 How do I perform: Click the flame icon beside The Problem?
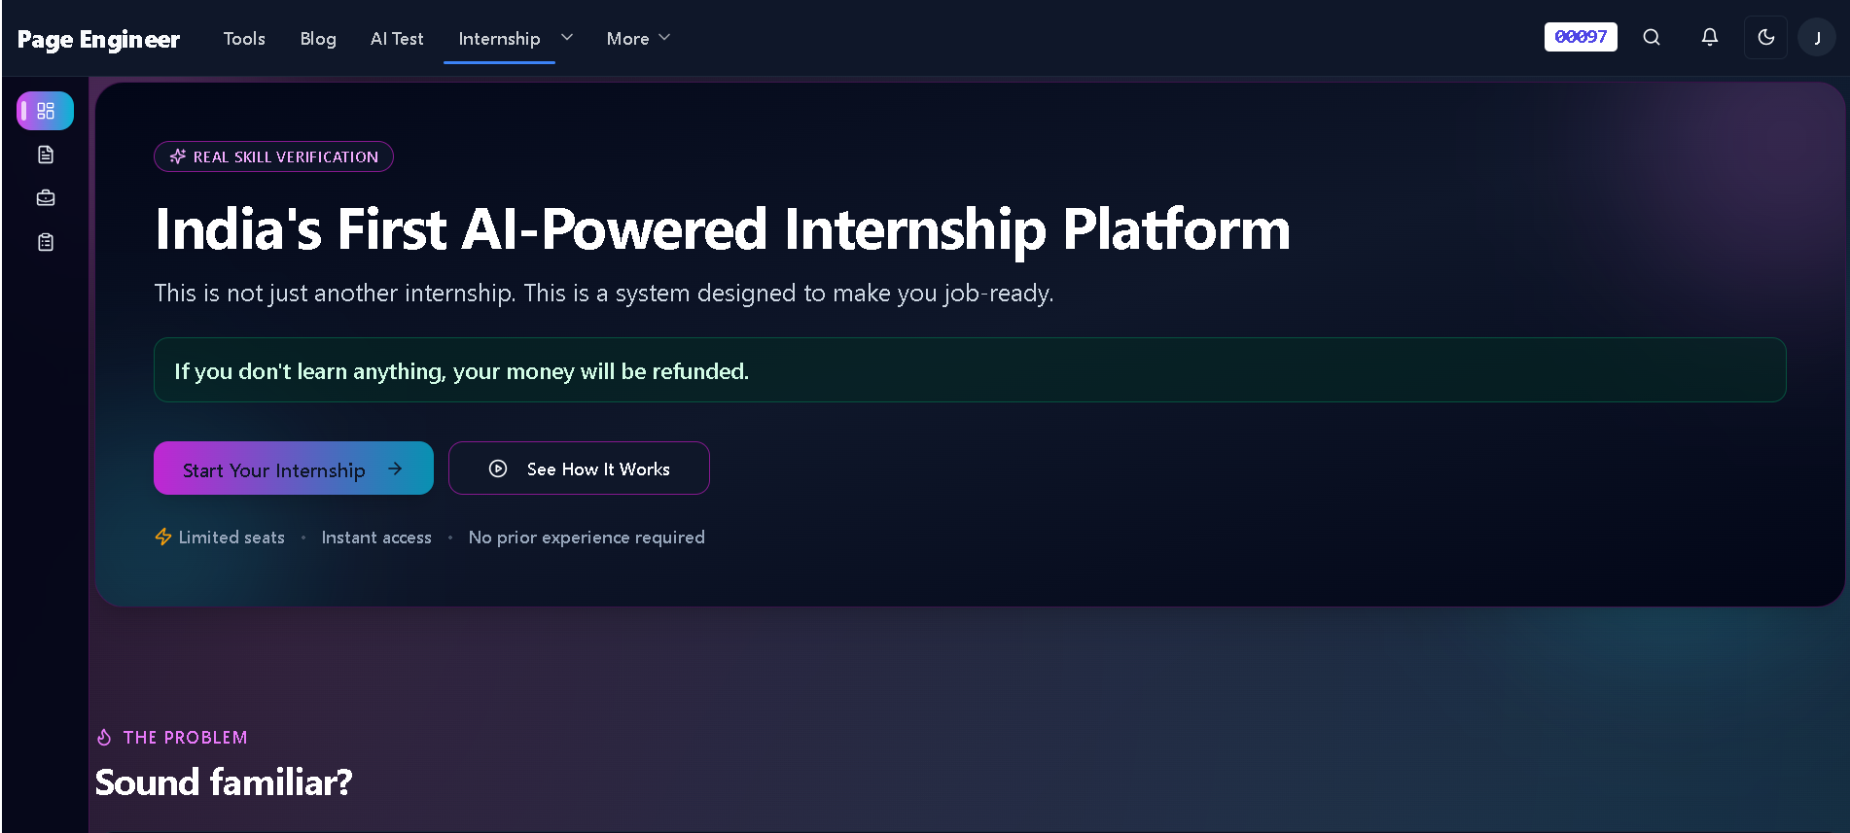coord(104,738)
